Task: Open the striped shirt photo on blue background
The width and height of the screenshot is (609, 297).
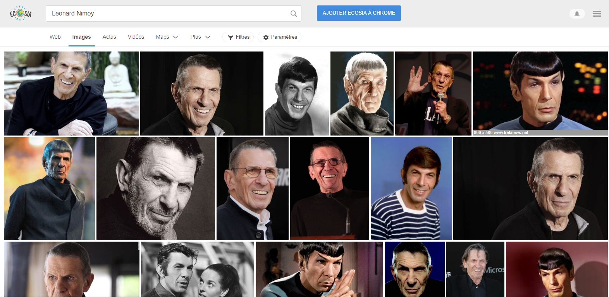Action: 411,189
